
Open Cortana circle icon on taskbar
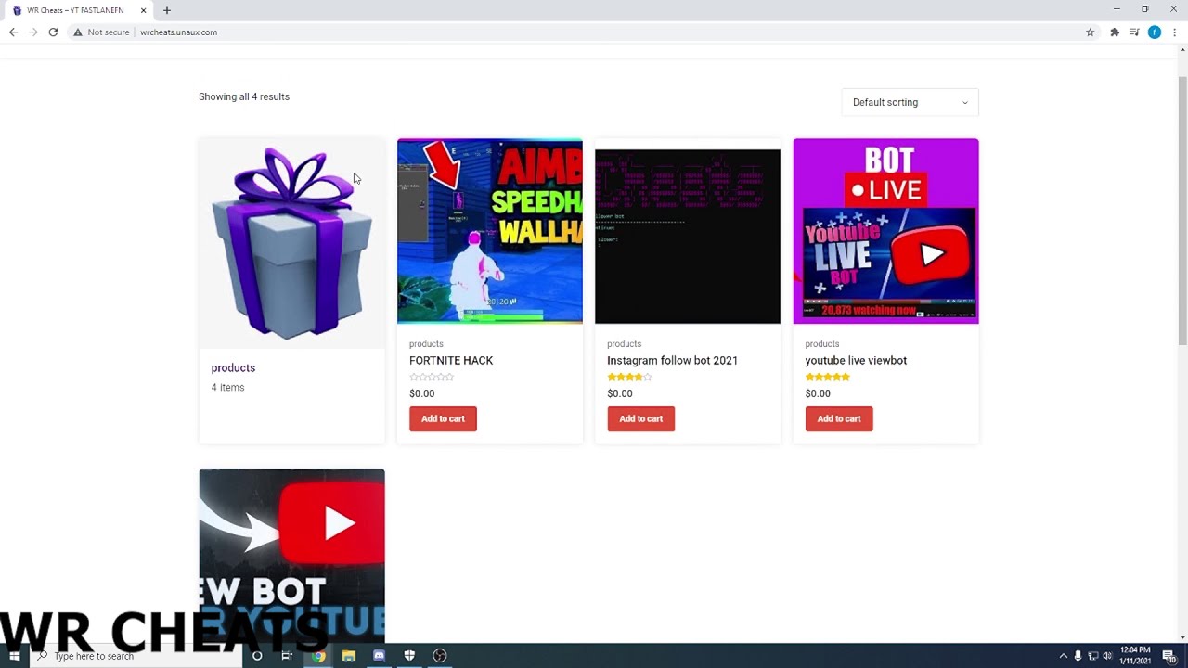257,656
